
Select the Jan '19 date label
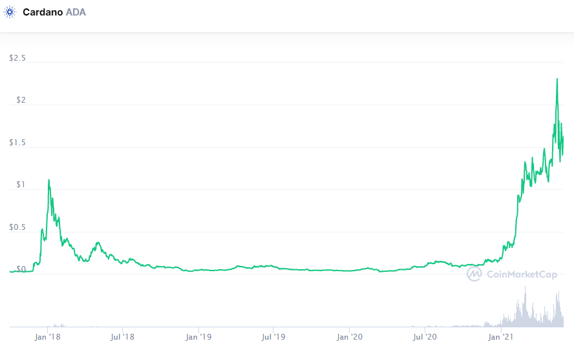pyautogui.click(x=198, y=336)
